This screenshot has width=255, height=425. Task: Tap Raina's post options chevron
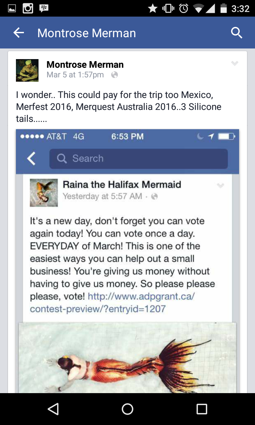pyautogui.click(x=220, y=185)
